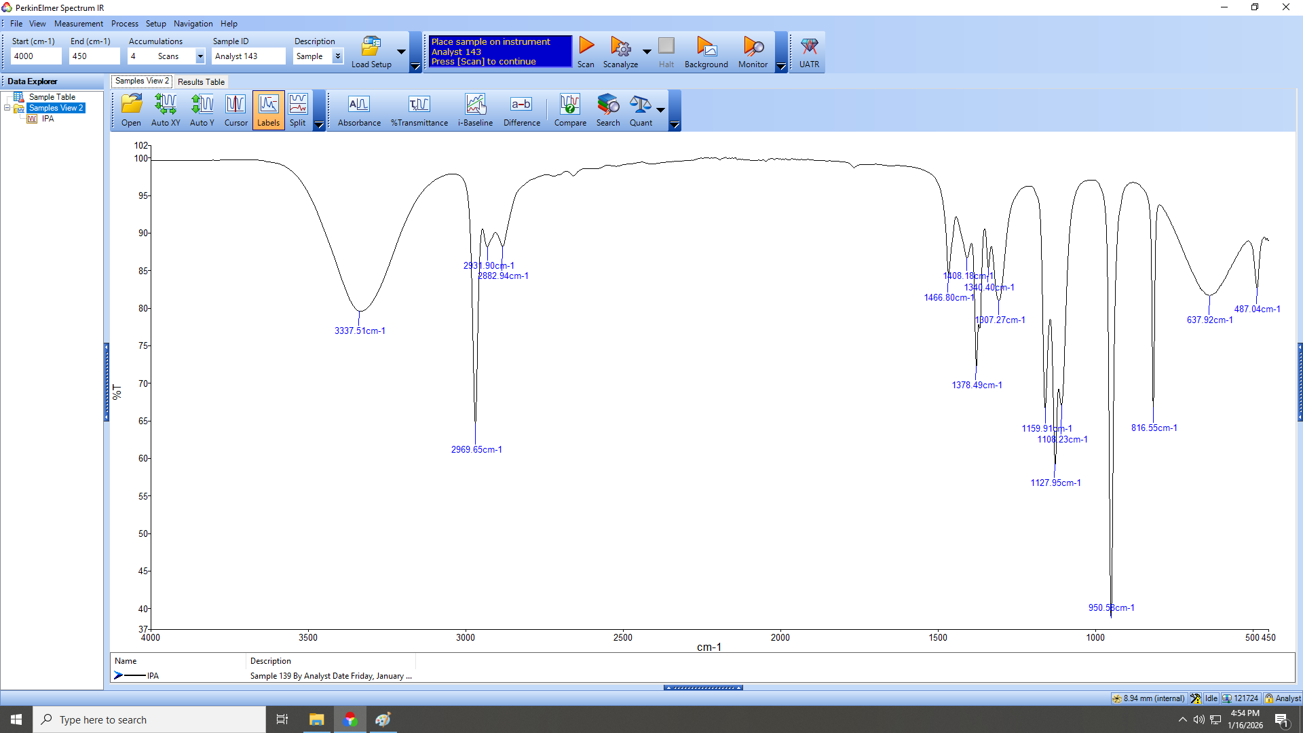The width and height of the screenshot is (1303, 733).
Task: Expand the Description dropdown
Action: coord(337,56)
